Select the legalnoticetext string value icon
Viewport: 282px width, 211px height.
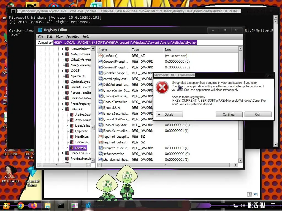coord(101,142)
